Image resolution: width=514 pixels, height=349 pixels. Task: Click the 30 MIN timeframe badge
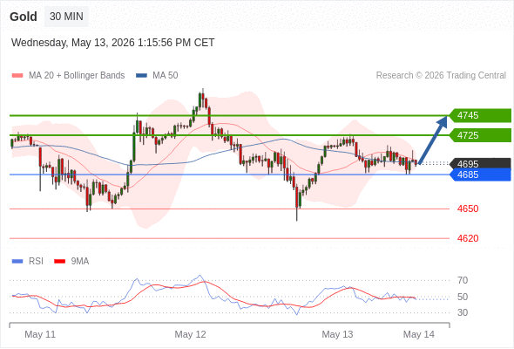point(66,17)
